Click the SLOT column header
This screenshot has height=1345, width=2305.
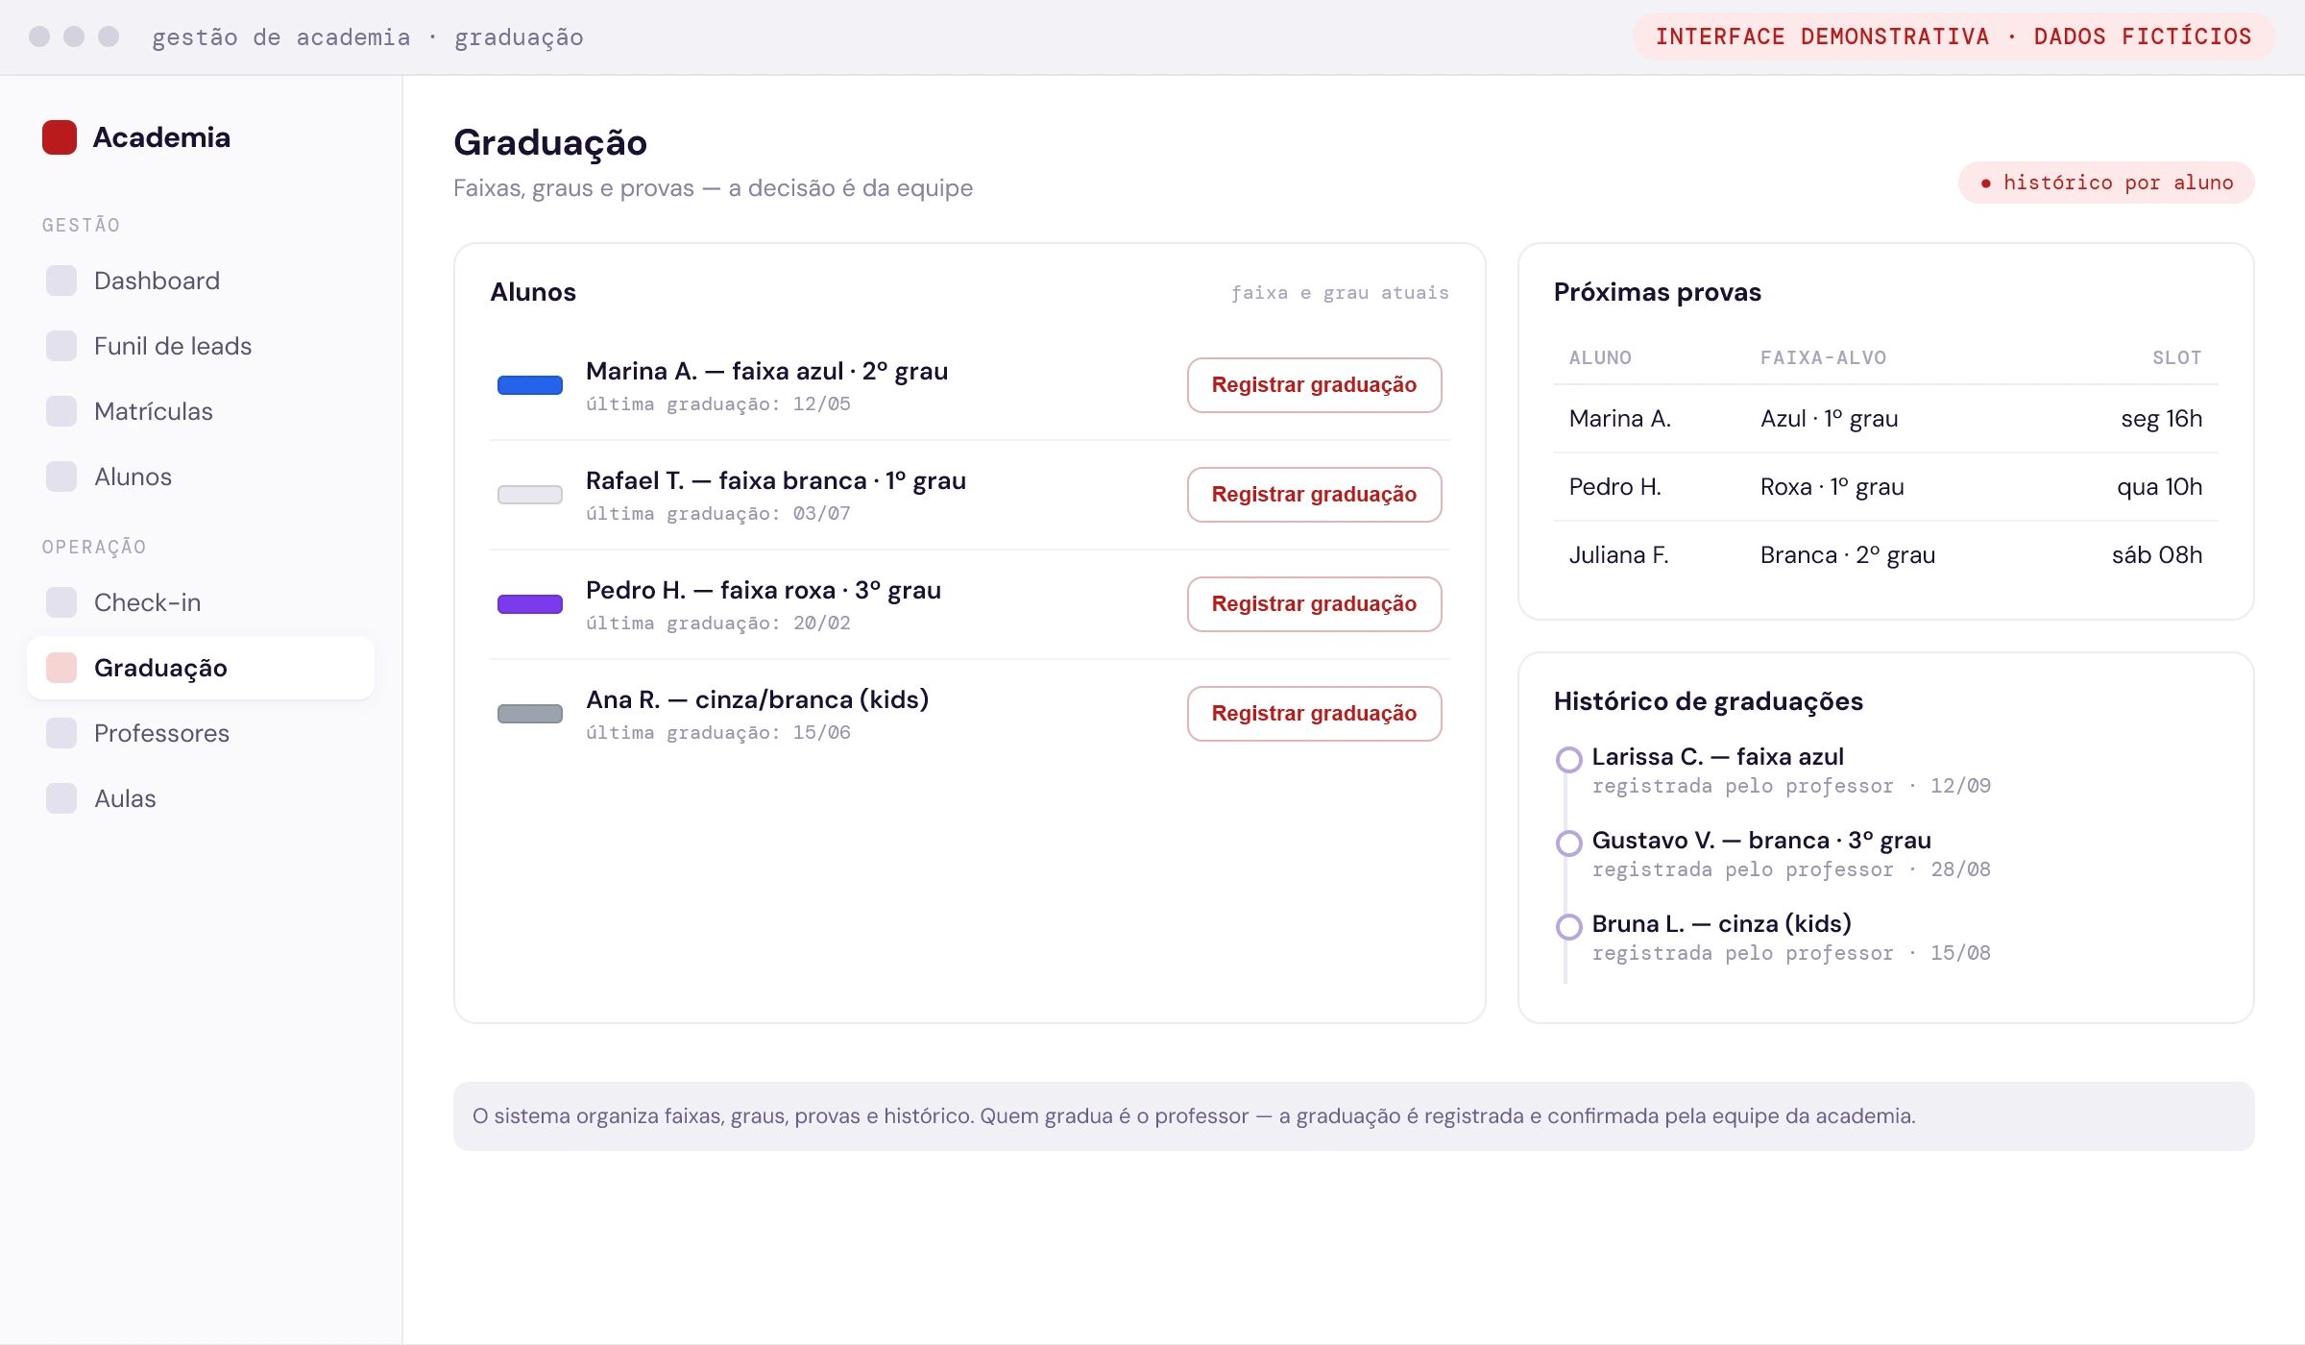click(2176, 358)
